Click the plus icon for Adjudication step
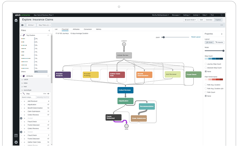This screenshot has width=238, height=146. tap(25, 105)
